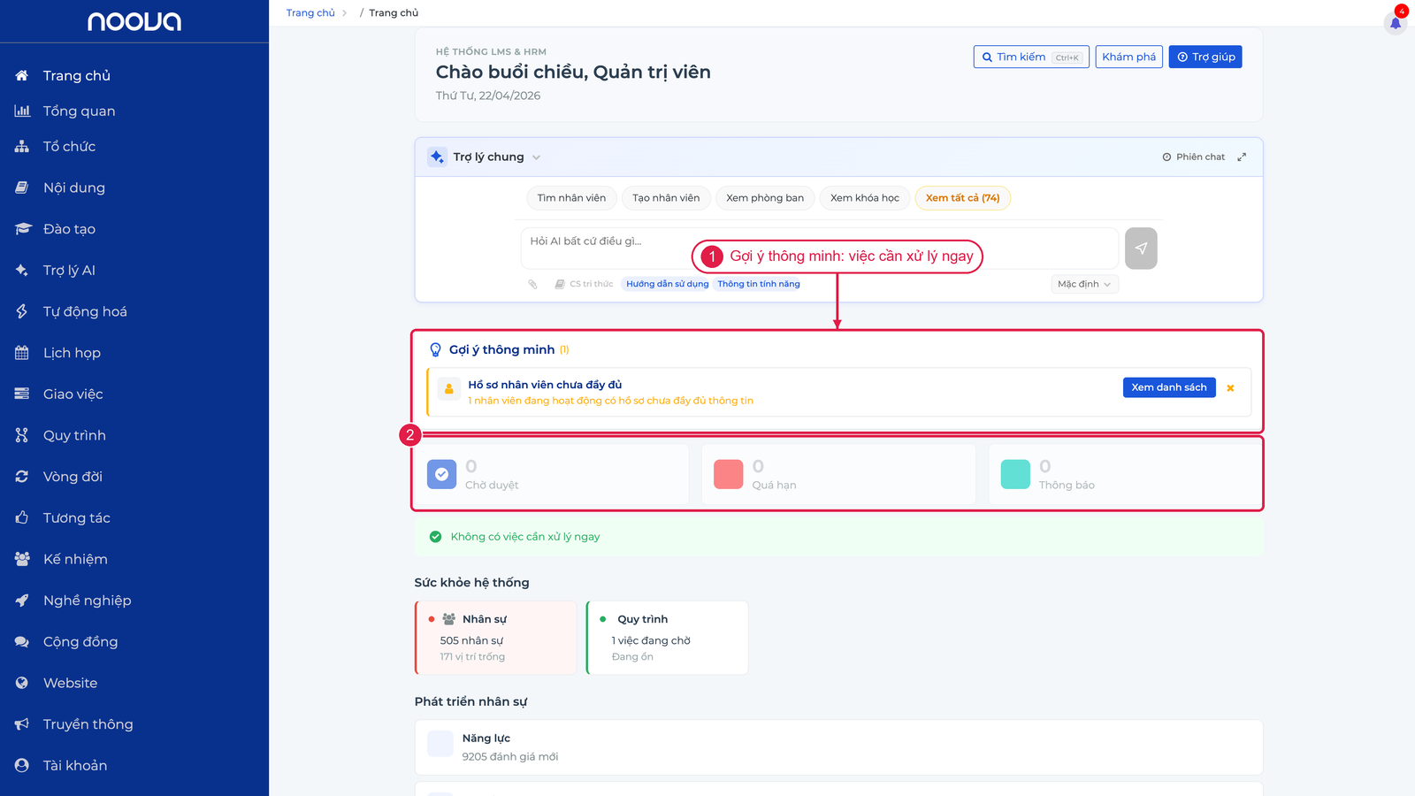The height and width of the screenshot is (796, 1415).
Task: Click the paperclip attachment icon
Action: pos(532,284)
